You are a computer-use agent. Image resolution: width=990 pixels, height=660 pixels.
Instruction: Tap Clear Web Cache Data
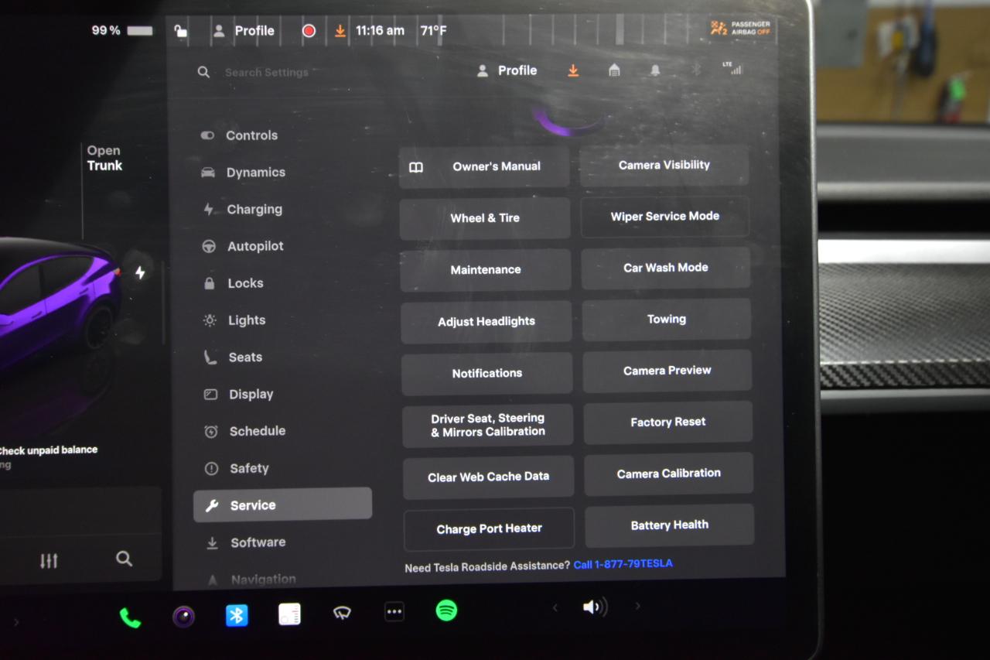(489, 477)
